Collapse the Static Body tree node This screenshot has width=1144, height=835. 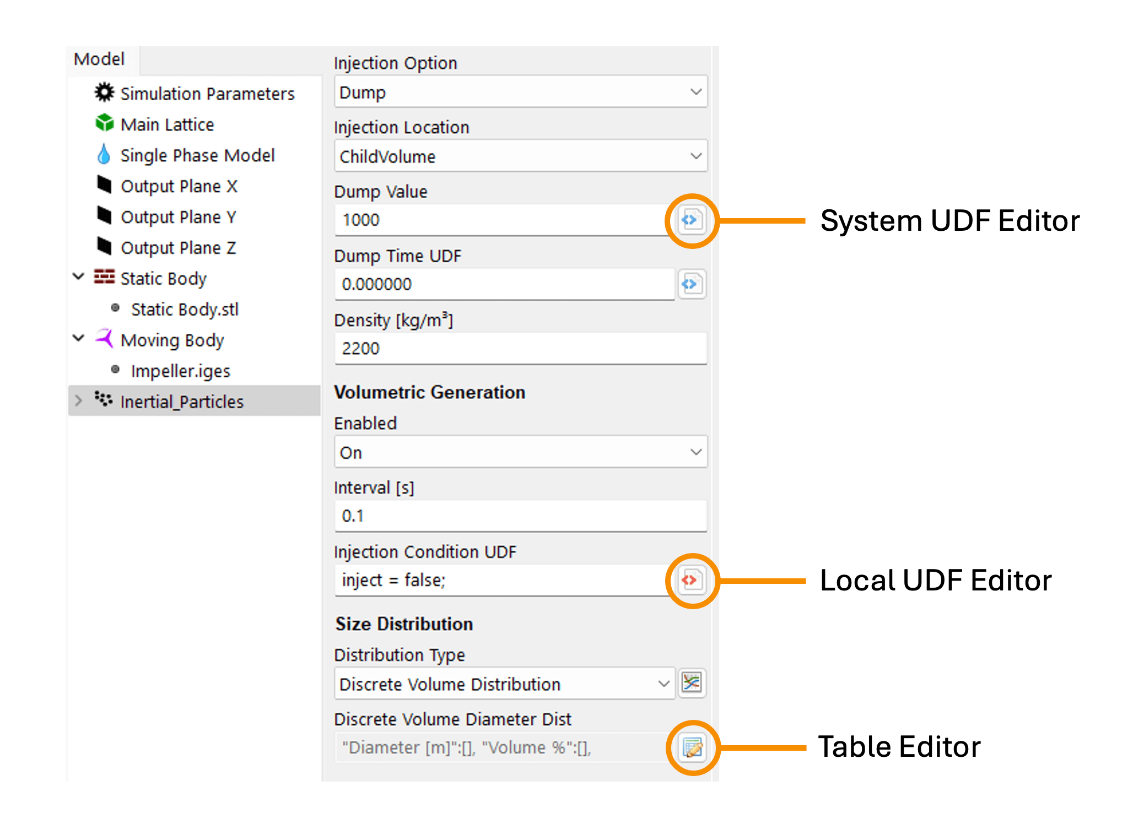[78, 276]
